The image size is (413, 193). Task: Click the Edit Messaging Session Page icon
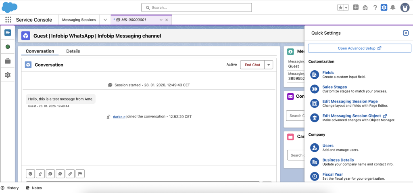(315, 103)
